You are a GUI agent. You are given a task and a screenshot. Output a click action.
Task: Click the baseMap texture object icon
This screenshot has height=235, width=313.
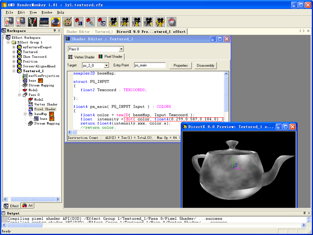tap(31, 114)
